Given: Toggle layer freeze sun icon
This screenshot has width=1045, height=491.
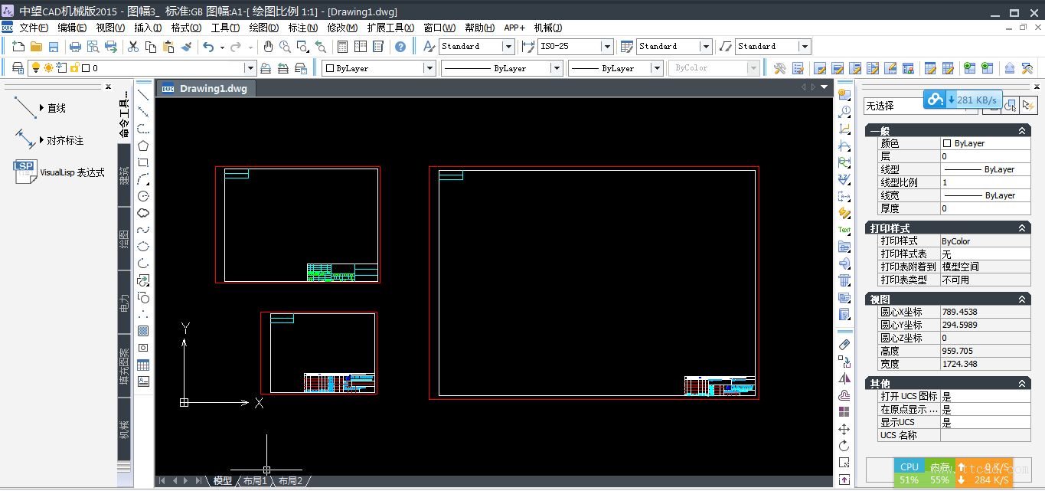Looking at the screenshot, I should coord(49,68).
